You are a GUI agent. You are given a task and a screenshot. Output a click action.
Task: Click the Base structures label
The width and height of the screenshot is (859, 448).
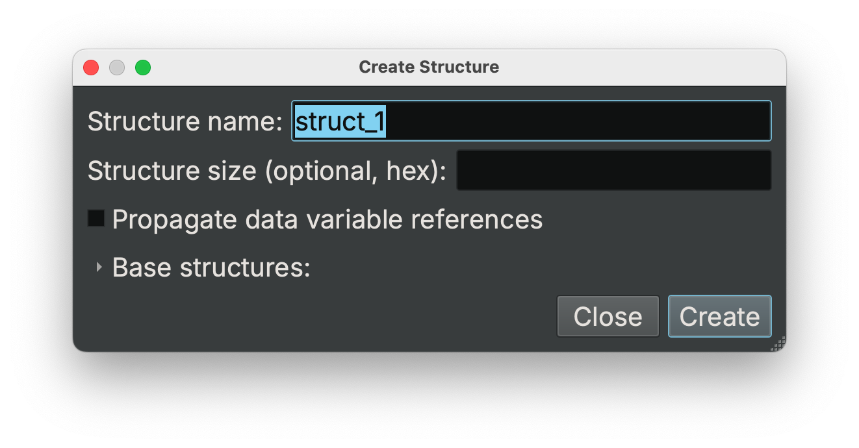point(211,267)
